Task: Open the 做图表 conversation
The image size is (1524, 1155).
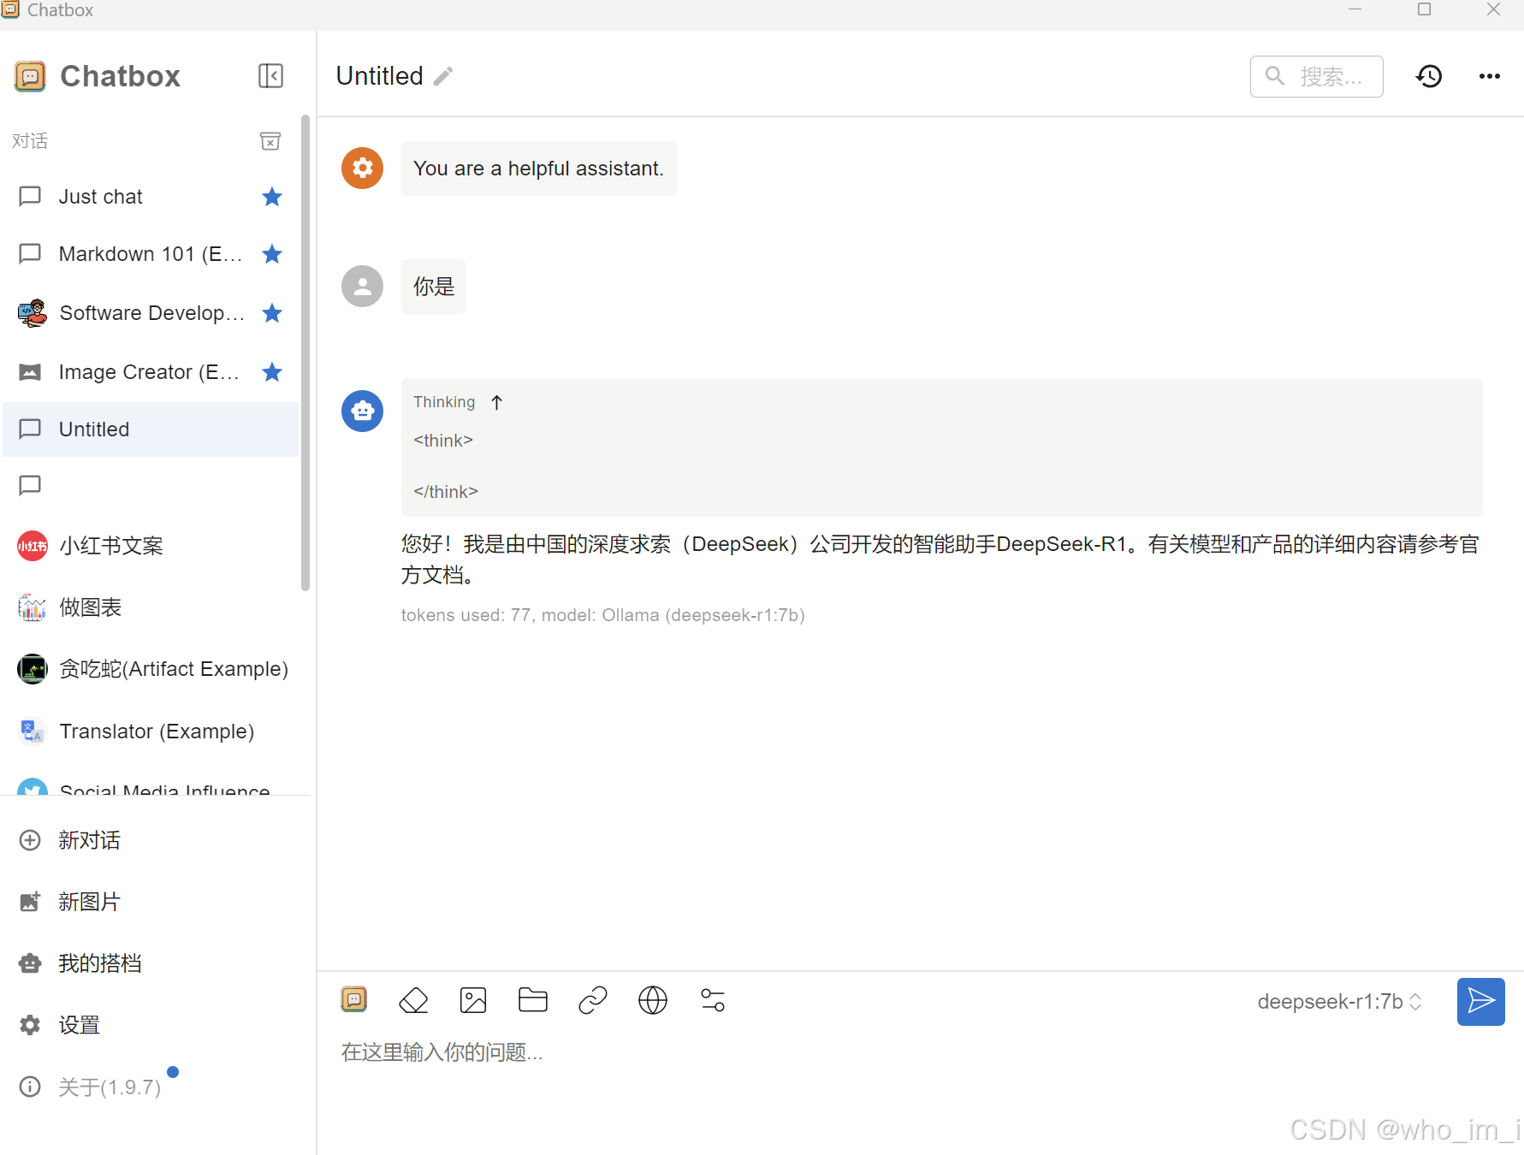Action: coord(151,607)
